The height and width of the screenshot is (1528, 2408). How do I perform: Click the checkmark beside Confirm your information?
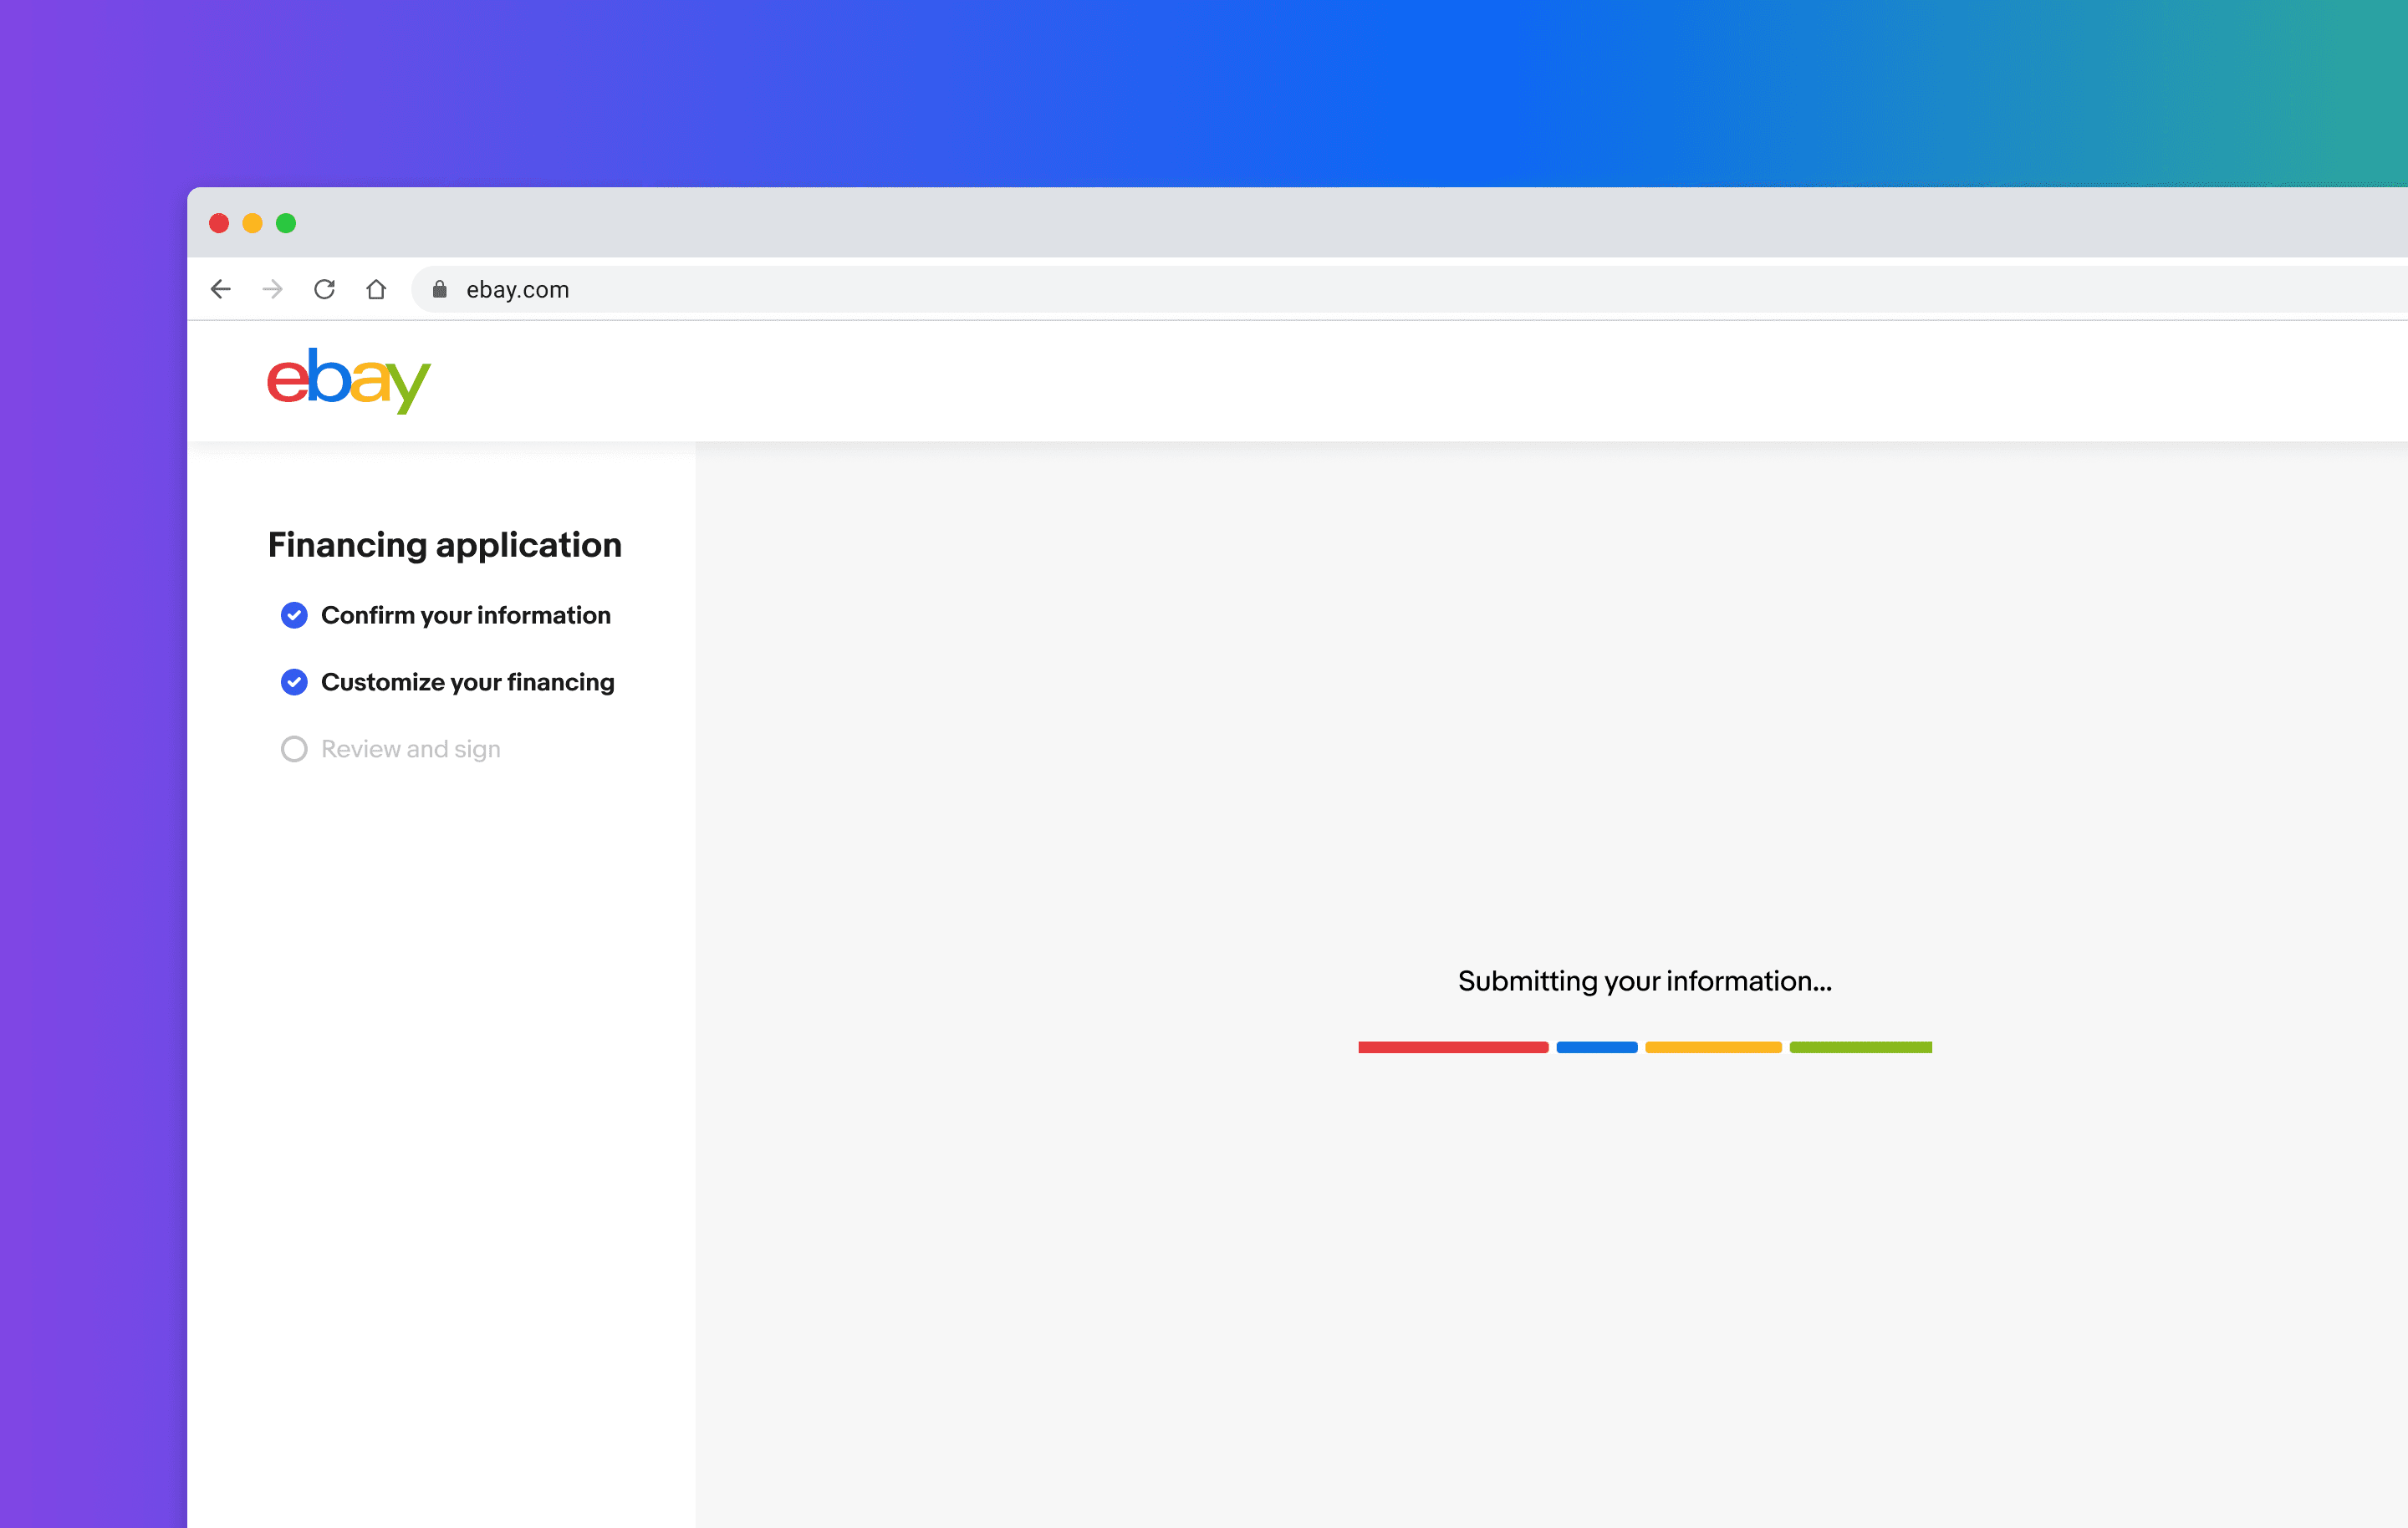pos(294,615)
